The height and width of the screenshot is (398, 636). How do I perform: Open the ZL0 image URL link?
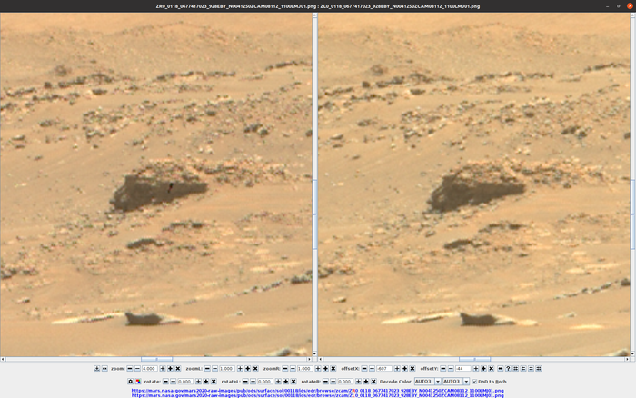318,395
